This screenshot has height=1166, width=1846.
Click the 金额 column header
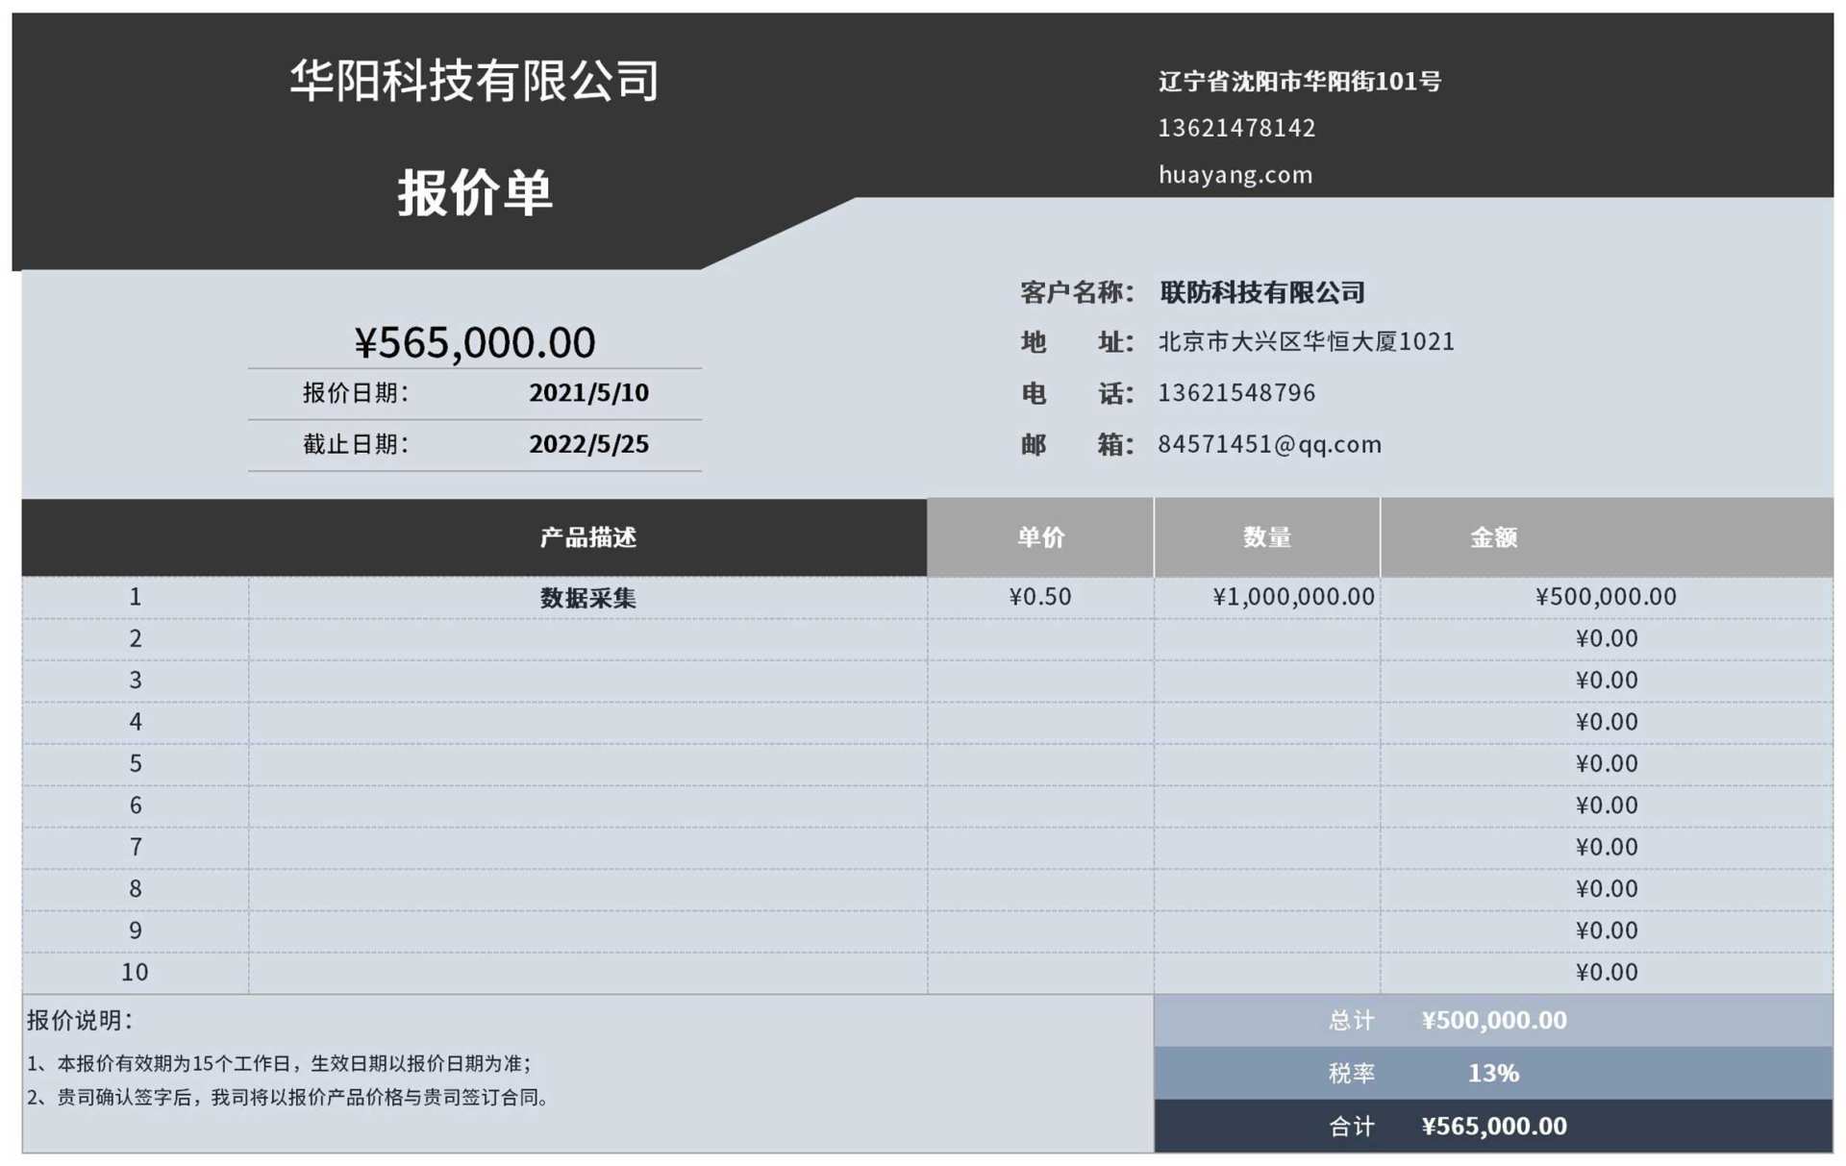coord(1493,537)
